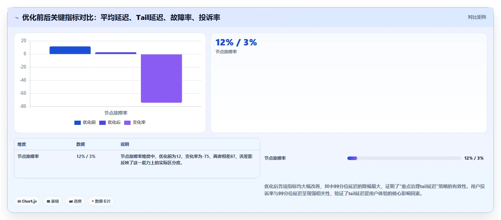Click the large 12% / 3% data card value
Viewport: 501px width, 220px height.
click(x=236, y=42)
